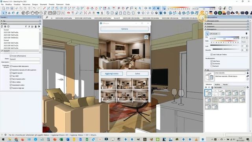Click the green tree toolbar icon
Image resolution: width=252 pixels, height=142 pixels.
220,13
